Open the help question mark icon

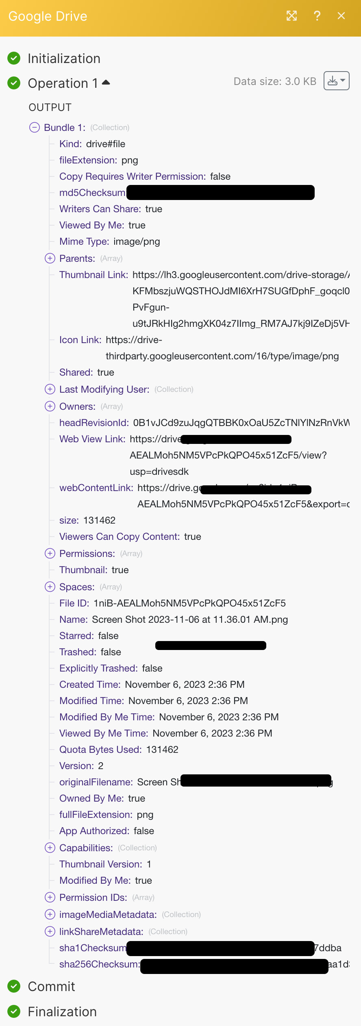[x=317, y=16]
